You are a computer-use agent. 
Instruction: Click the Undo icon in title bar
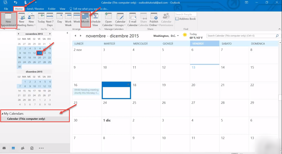pyautogui.click(x=16, y=3)
